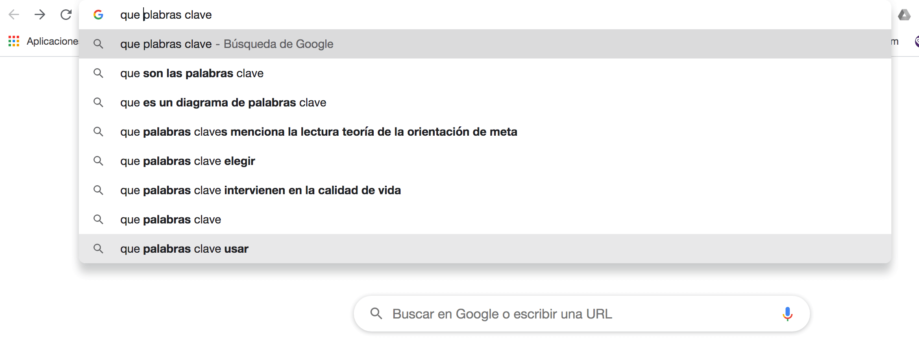Click the Google logo in the address bar
Image resolution: width=919 pixels, height=351 pixels.
98,15
